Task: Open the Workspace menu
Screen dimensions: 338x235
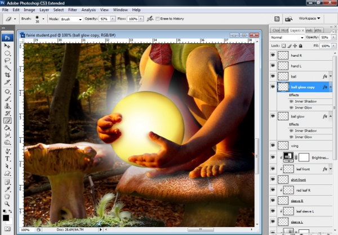Action: pos(309,19)
